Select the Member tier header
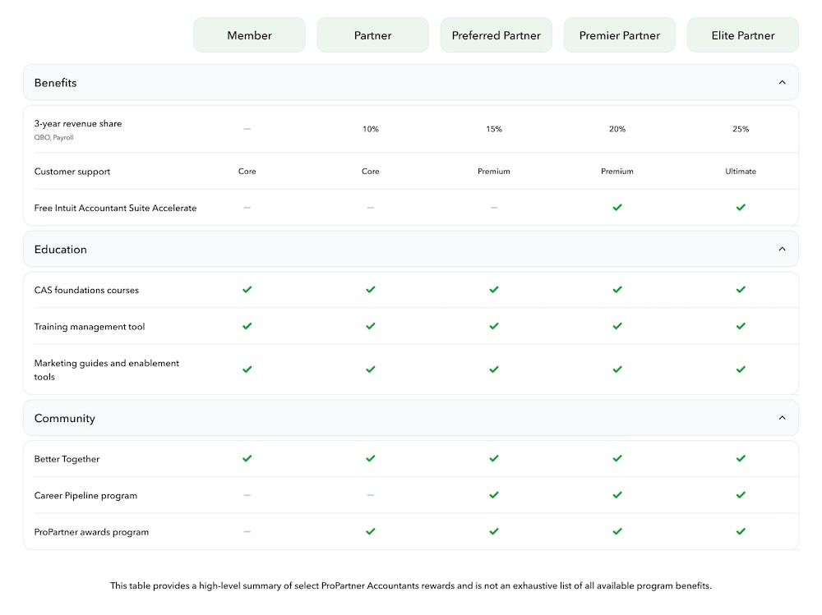The height and width of the screenshot is (615, 822). pos(249,35)
